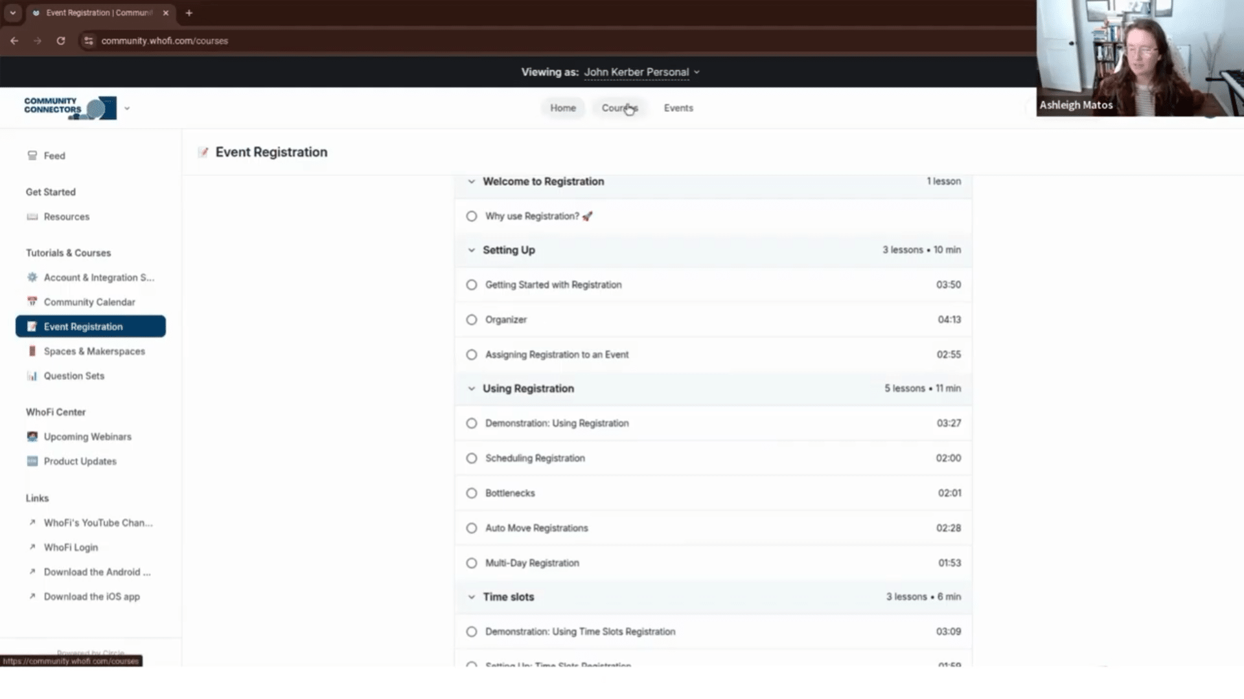Screen dimensions: 1244x699
Task: Click the Upcoming Webinars icon
Action: pyautogui.click(x=32, y=437)
